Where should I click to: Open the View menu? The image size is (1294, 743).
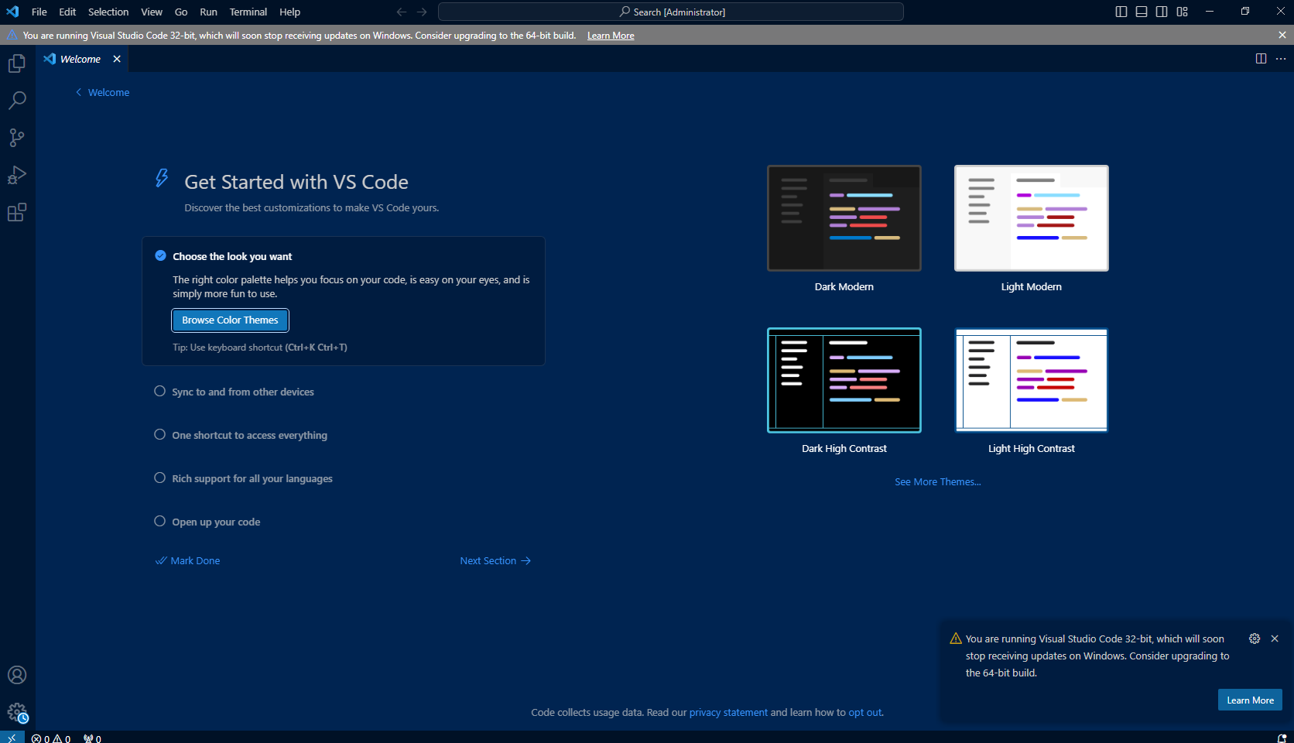point(152,12)
